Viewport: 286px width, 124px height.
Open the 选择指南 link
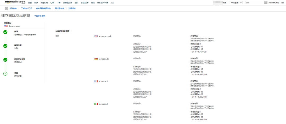point(72,8)
